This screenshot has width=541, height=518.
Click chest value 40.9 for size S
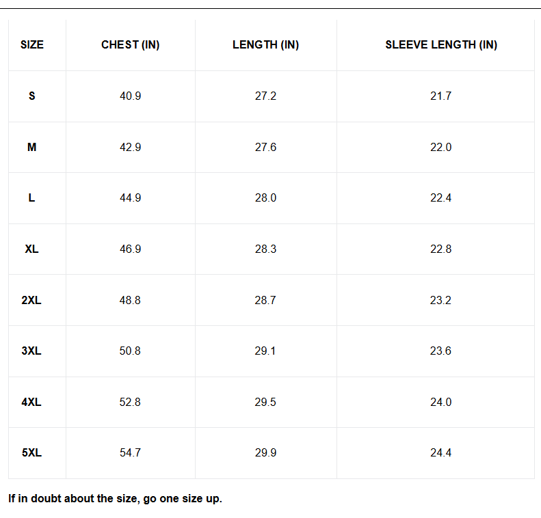tap(130, 96)
